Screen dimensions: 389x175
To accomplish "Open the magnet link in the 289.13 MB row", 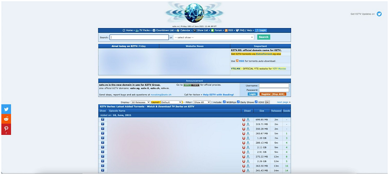I will coord(244,143).
